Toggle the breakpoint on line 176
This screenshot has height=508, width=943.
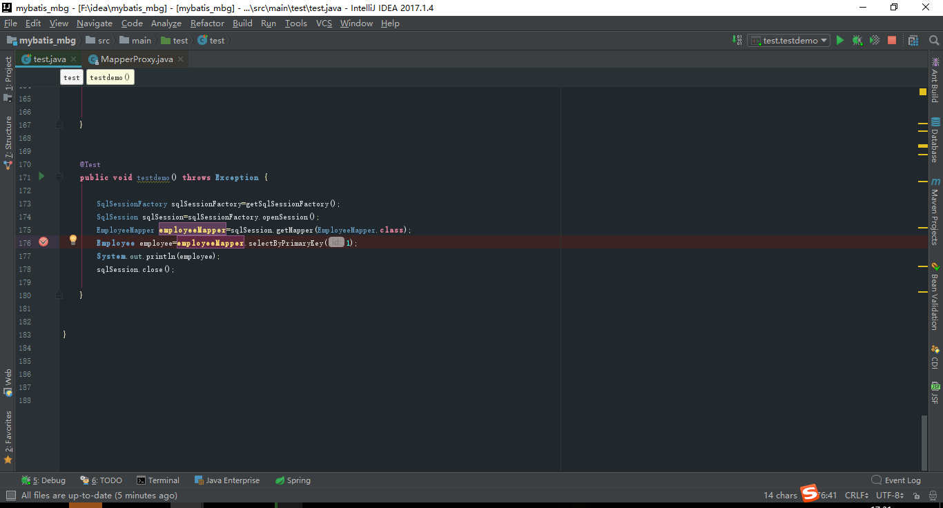pos(43,242)
